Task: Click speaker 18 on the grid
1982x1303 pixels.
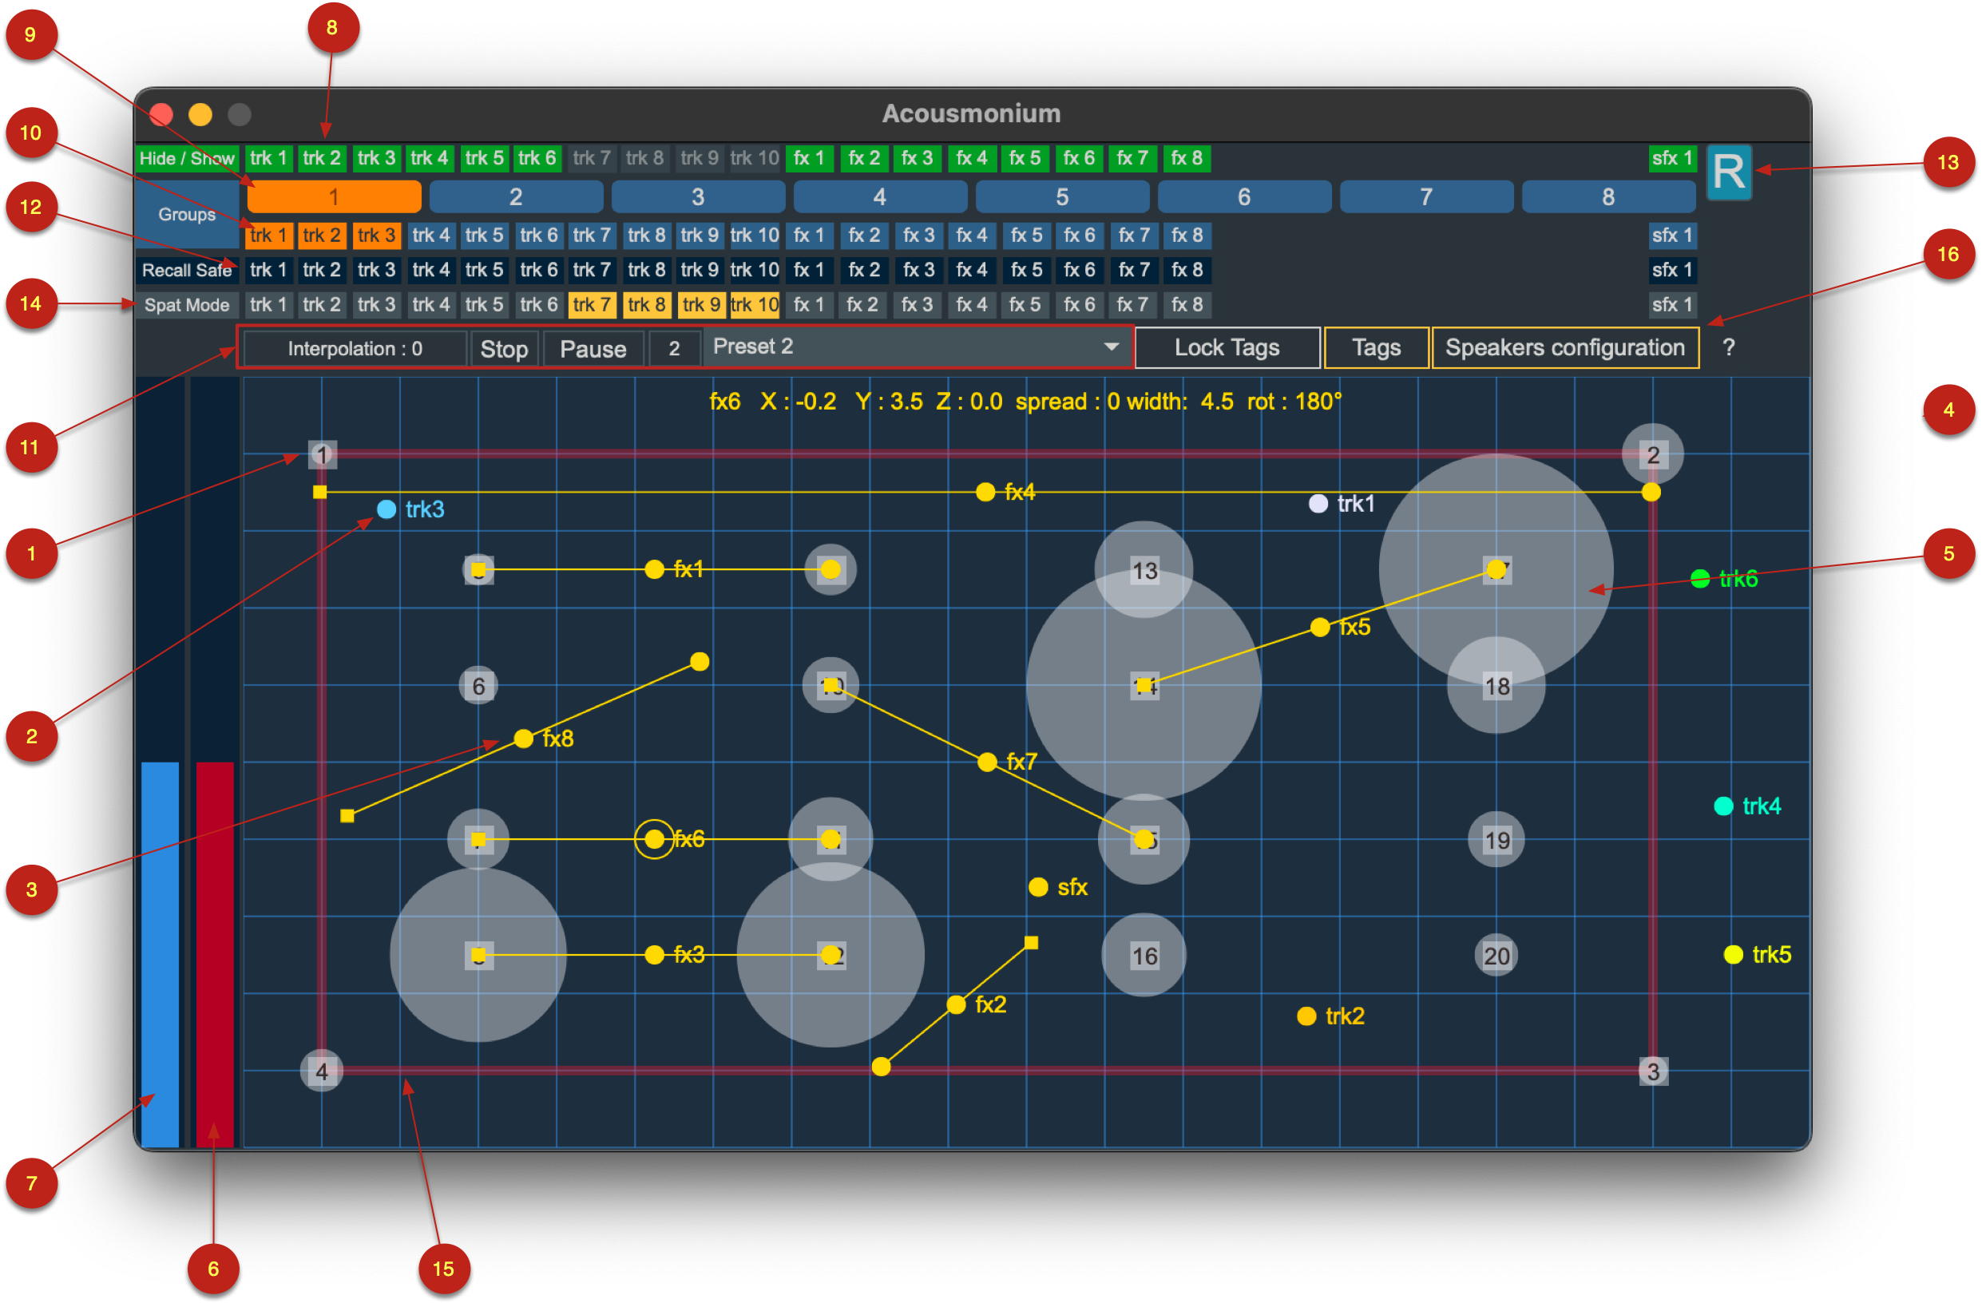Action: tap(1496, 686)
